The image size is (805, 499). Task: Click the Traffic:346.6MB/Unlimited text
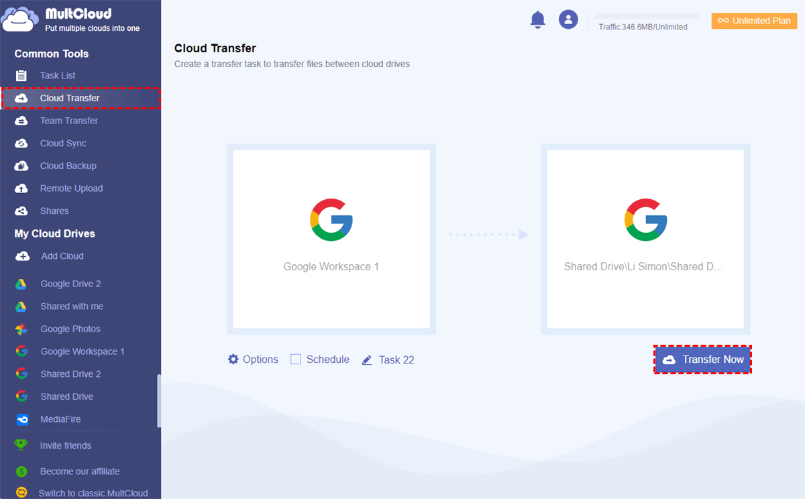[643, 27]
